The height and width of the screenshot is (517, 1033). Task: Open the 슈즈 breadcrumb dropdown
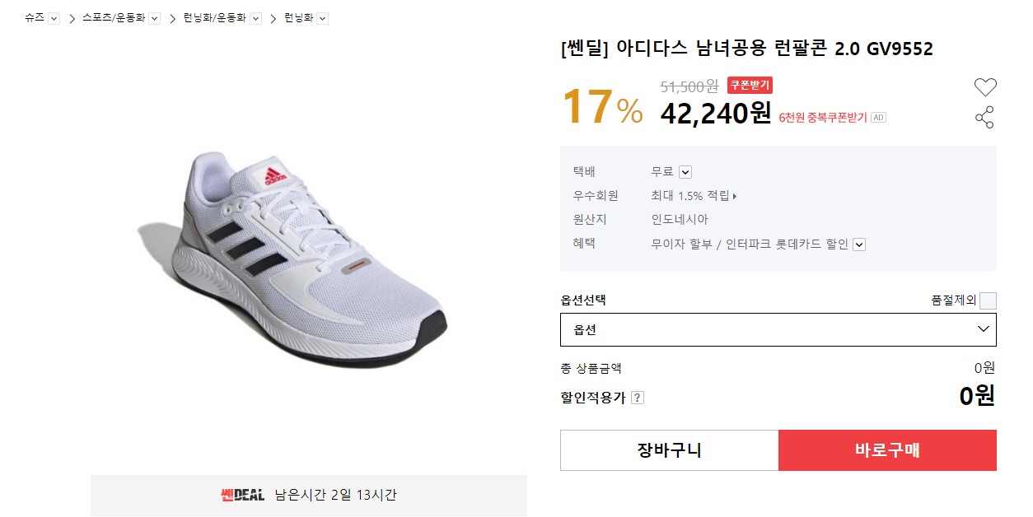coord(54,18)
